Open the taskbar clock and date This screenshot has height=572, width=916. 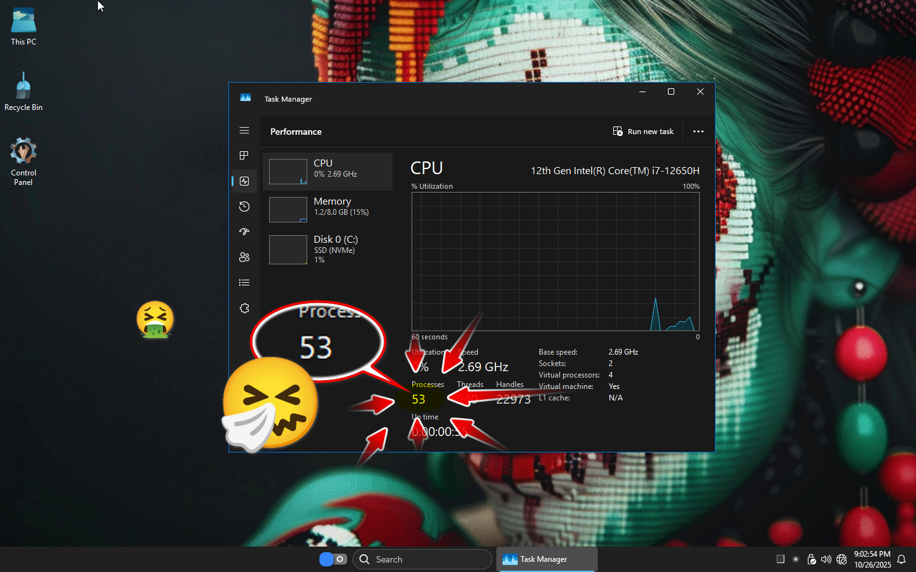tap(872, 559)
